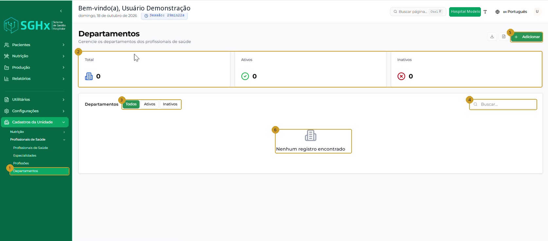The height and width of the screenshot is (241, 548).
Task: Click the Relatórios chart icon
Action: (x=7, y=79)
